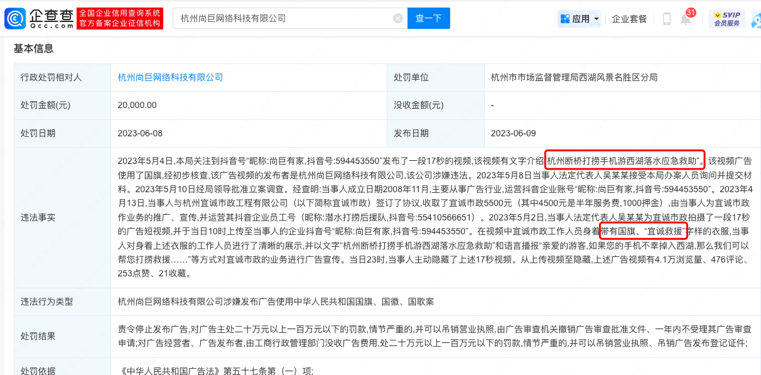Select the 处罚日期 label cell
Viewport: 761px width, 375px height.
tap(63, 133)
